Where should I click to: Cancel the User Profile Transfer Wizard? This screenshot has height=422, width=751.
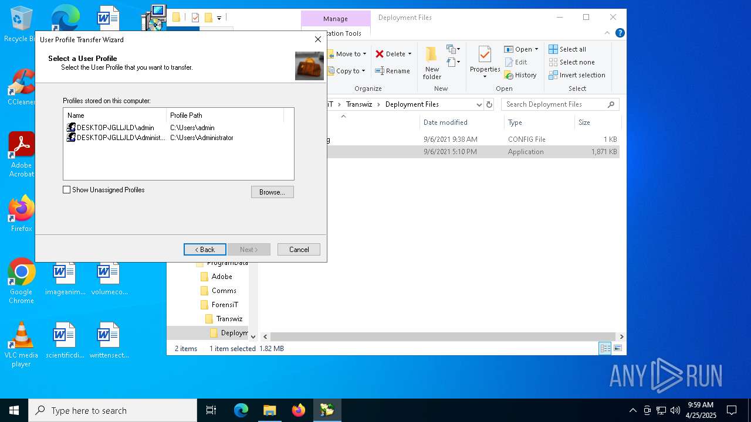(x=299, y=249)
